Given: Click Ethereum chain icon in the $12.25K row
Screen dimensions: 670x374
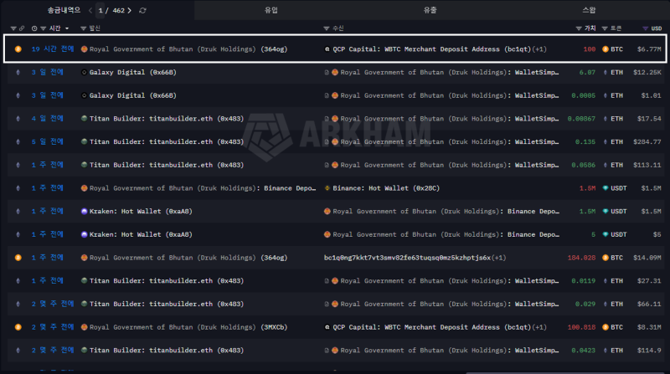Looking at the screenshot, I should (x=18, y=72).
